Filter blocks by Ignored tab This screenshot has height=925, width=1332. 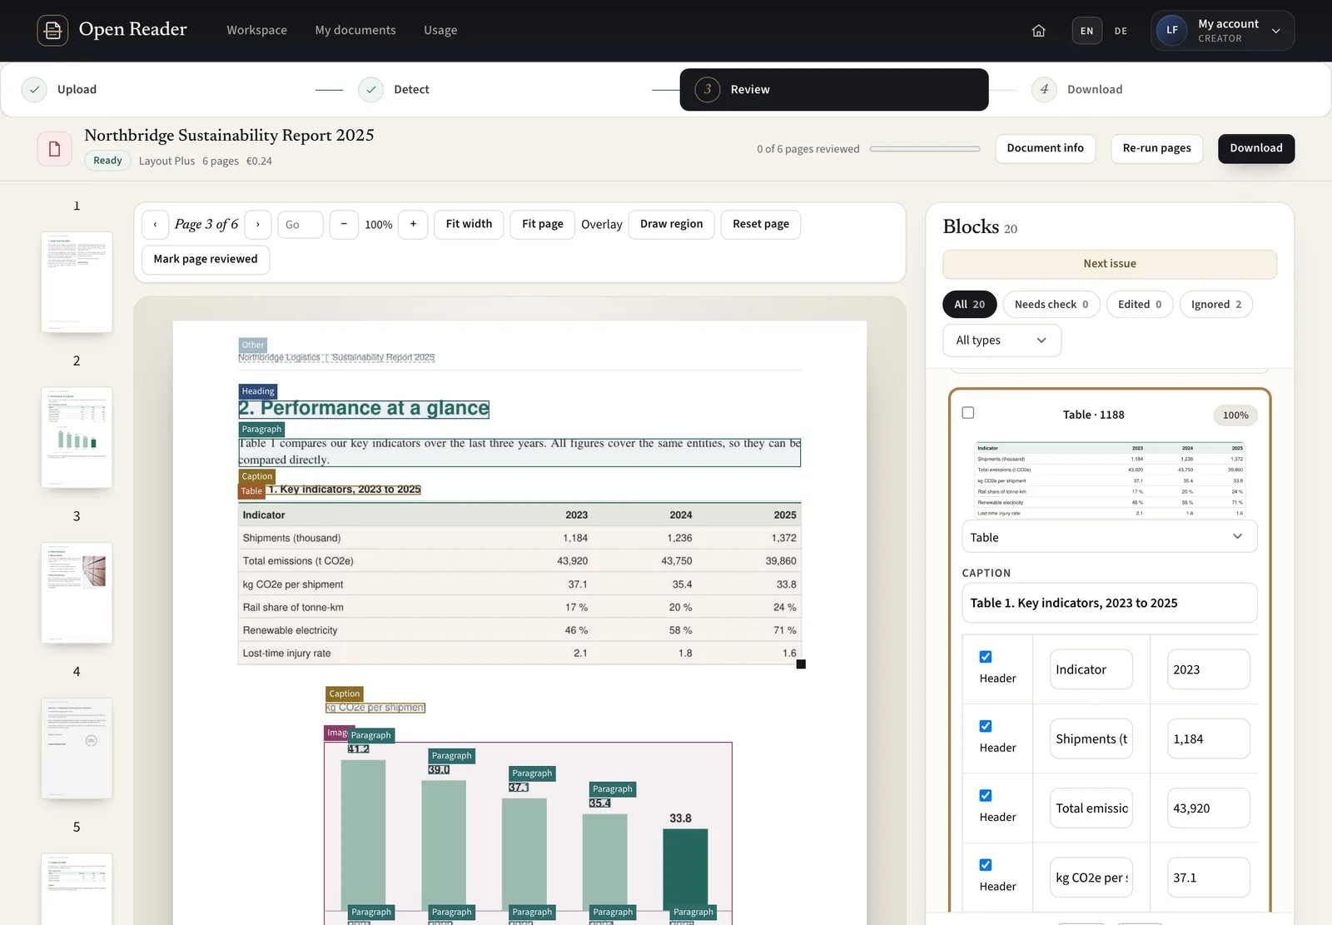coord(1215,305)
